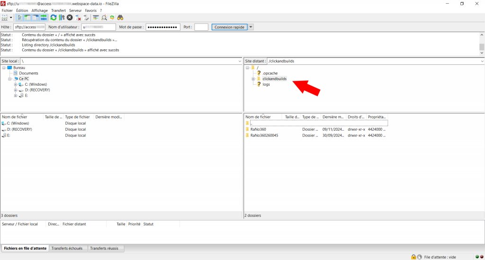Toggle the transfer queue display
This screenshot has width=485, height=260.
tap(44, 18)
